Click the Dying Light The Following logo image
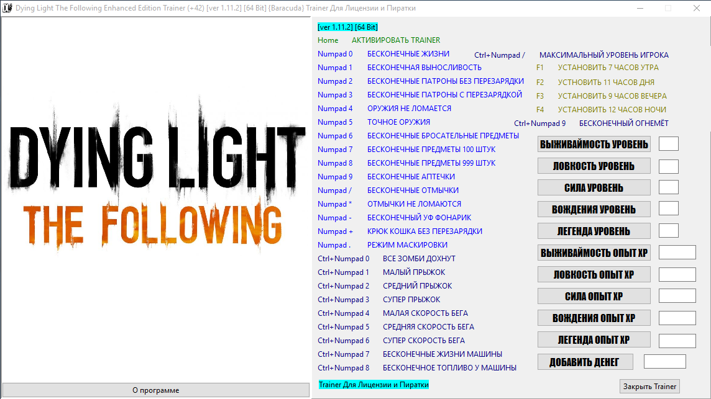The width and height of the screenshot is (711, 399). point(156,174)
